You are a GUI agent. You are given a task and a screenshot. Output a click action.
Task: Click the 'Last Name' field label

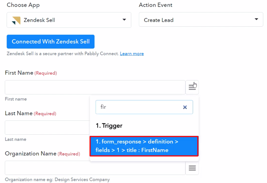tap(19, 113)
